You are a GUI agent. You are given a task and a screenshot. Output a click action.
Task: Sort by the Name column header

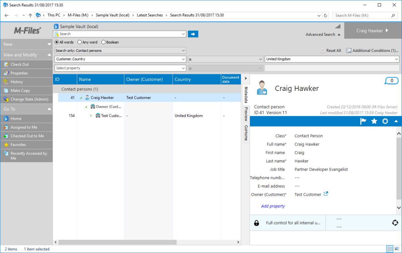coord(100,79)
